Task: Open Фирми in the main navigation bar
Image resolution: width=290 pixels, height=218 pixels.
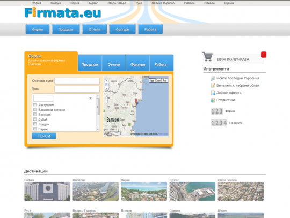Action: click(38, 29)
